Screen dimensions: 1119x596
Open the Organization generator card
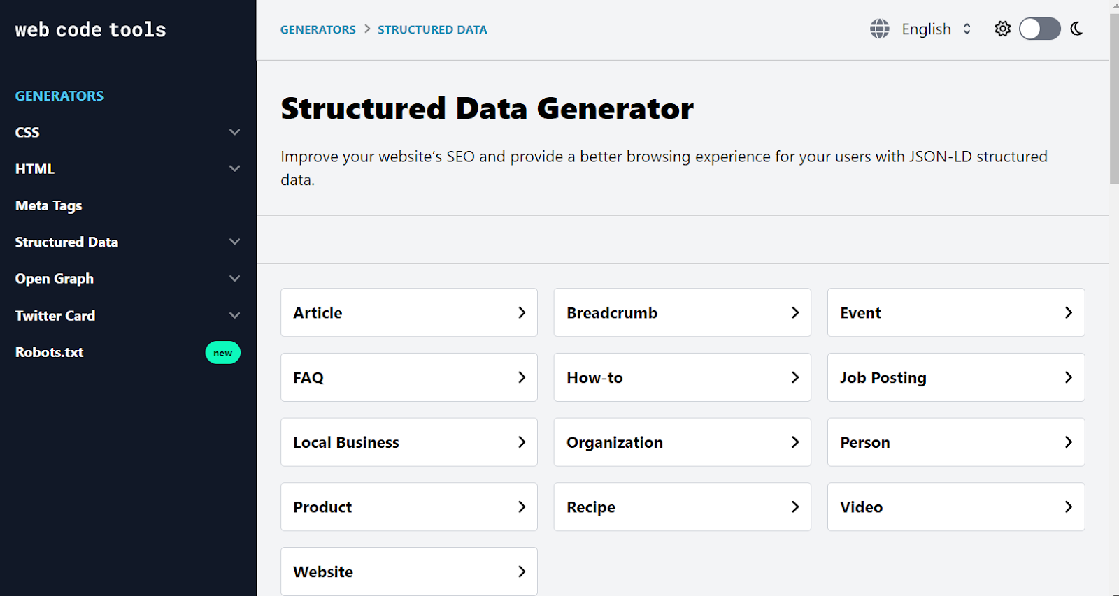click(x=682, y=442)
